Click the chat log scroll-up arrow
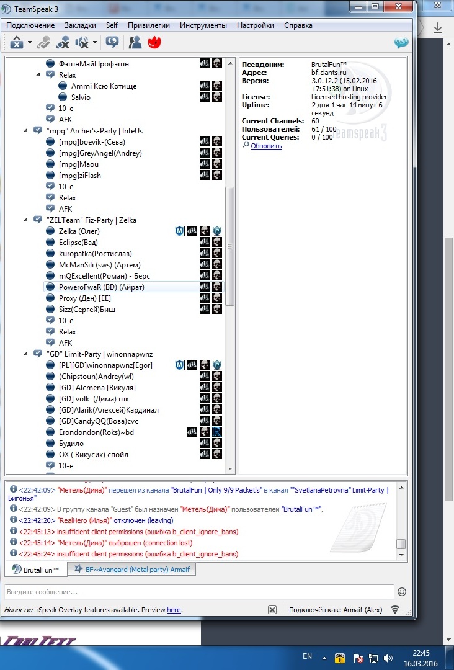The height and width of the screenshot is (670, 454). pyautogui.click(x=401, y=487)
